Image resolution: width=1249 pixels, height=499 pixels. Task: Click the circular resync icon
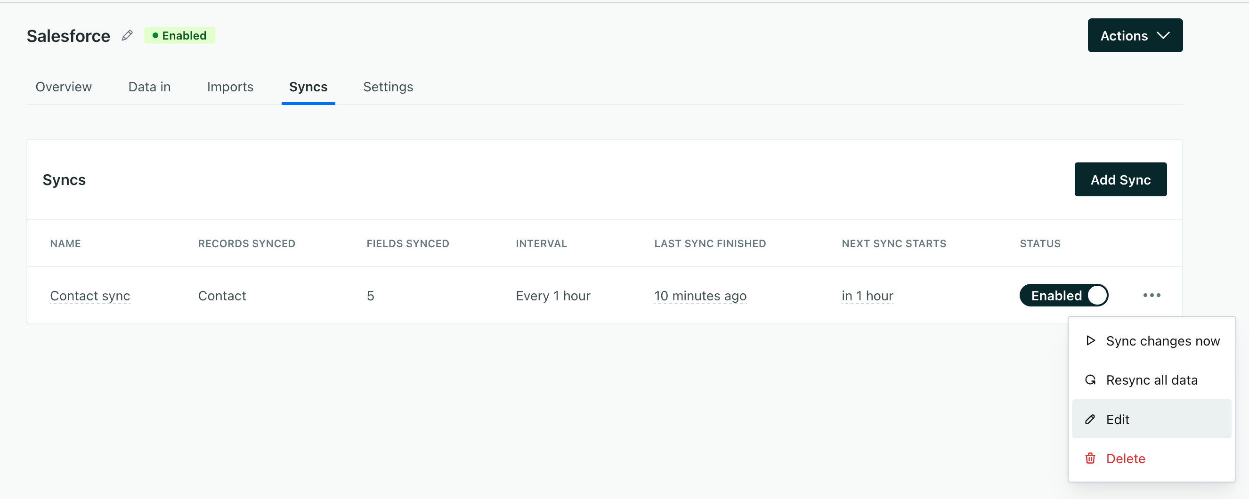(x=1090, y=380)
